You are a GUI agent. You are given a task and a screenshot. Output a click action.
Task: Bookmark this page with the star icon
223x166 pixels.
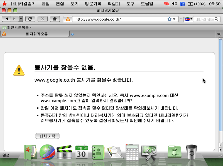tap(169, 19)
